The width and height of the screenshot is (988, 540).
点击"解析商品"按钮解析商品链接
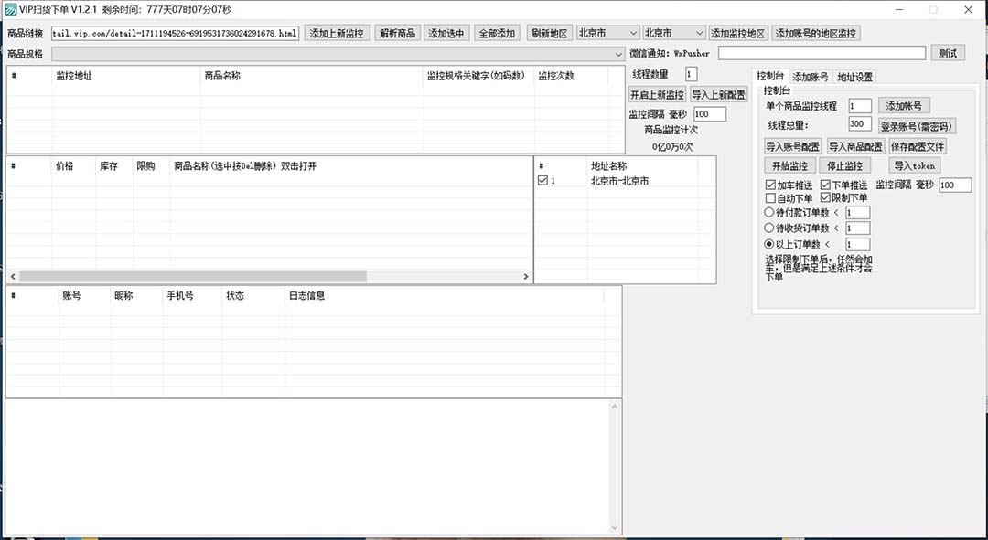pyautogui.click(x=395, y=32)
